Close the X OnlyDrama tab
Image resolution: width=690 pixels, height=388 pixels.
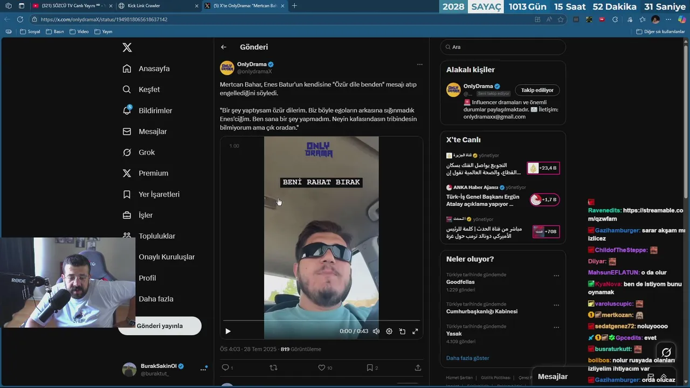(282, 6)
